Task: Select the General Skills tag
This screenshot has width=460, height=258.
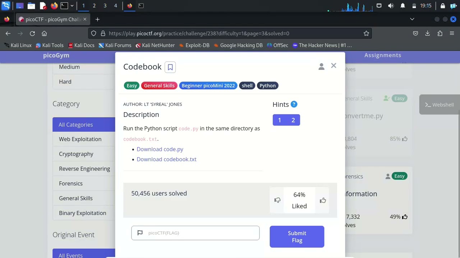Action: tap(159, 86)
